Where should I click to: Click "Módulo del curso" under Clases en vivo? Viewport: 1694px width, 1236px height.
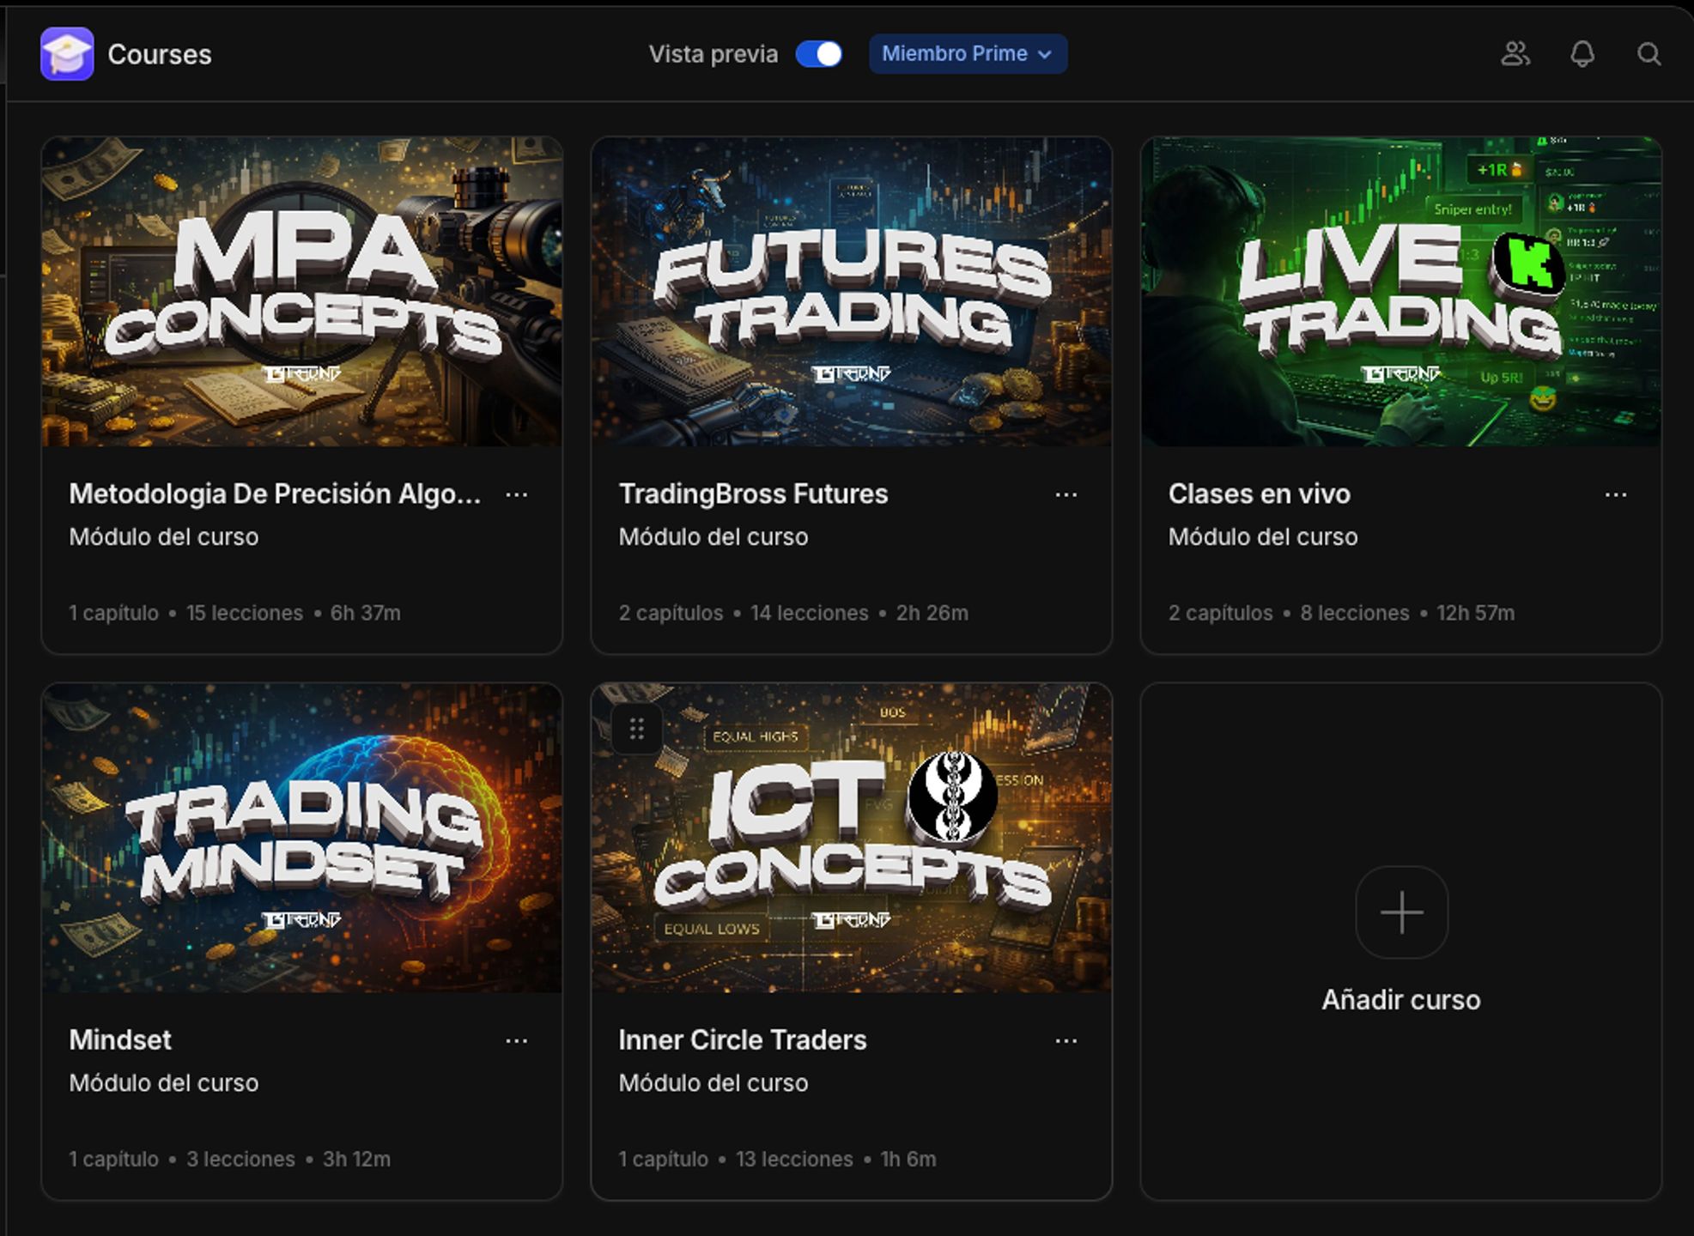[1263, 536]
